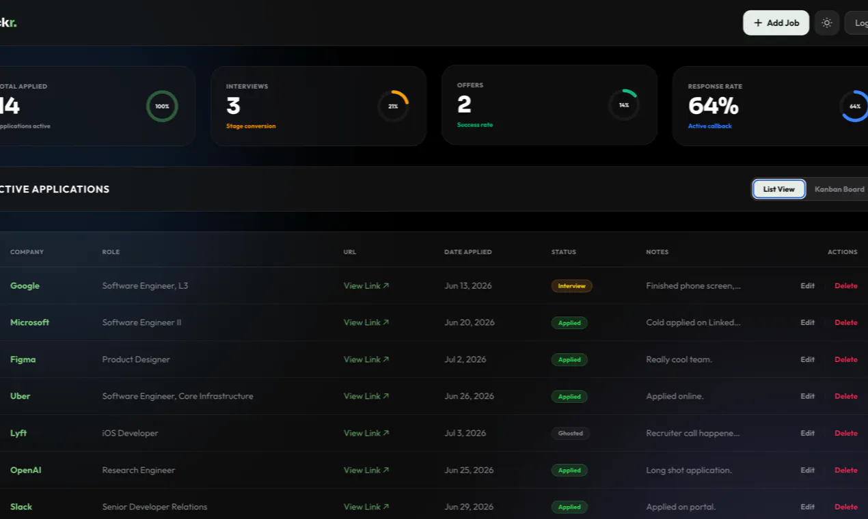868x519 pixels.
Task: Open View Link for Figma row
Action: pyautogui.click(x=366, y=359)
